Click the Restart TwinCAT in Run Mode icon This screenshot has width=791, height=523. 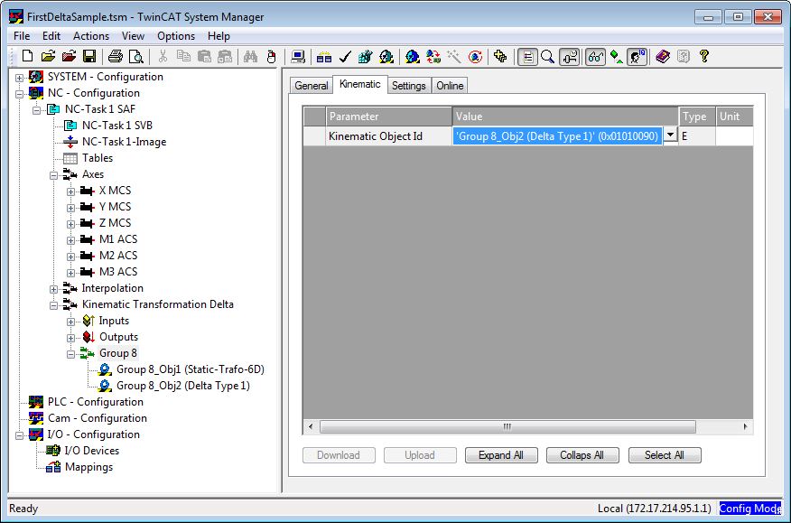point(386,57)
